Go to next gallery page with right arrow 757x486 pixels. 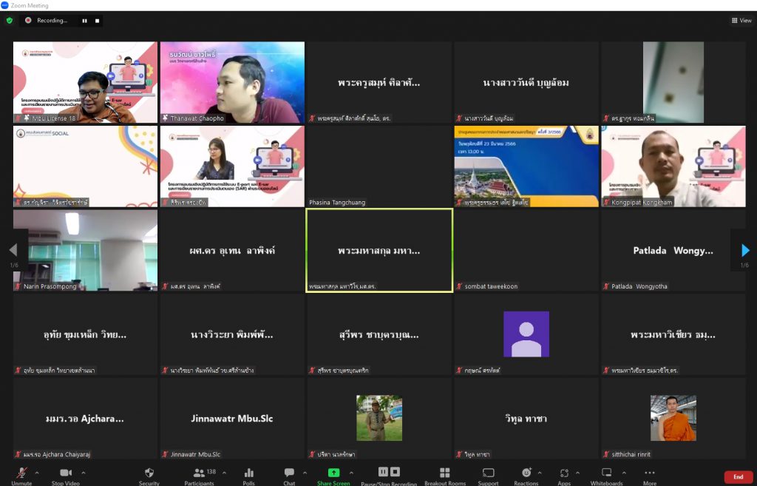(x=745, y=251)
